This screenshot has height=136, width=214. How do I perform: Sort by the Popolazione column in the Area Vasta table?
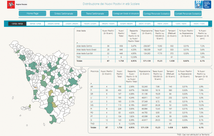point(147,32)
